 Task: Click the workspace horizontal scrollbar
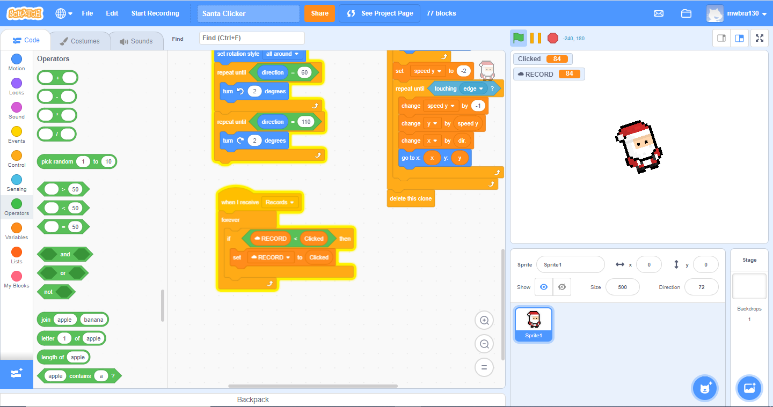click(x=313, y=386)
